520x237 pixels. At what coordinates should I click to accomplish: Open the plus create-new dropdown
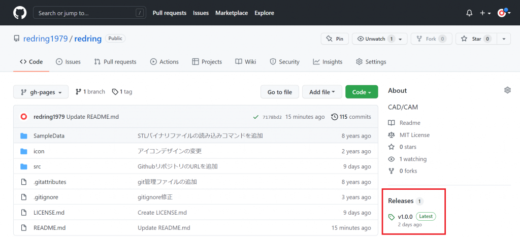485,13
